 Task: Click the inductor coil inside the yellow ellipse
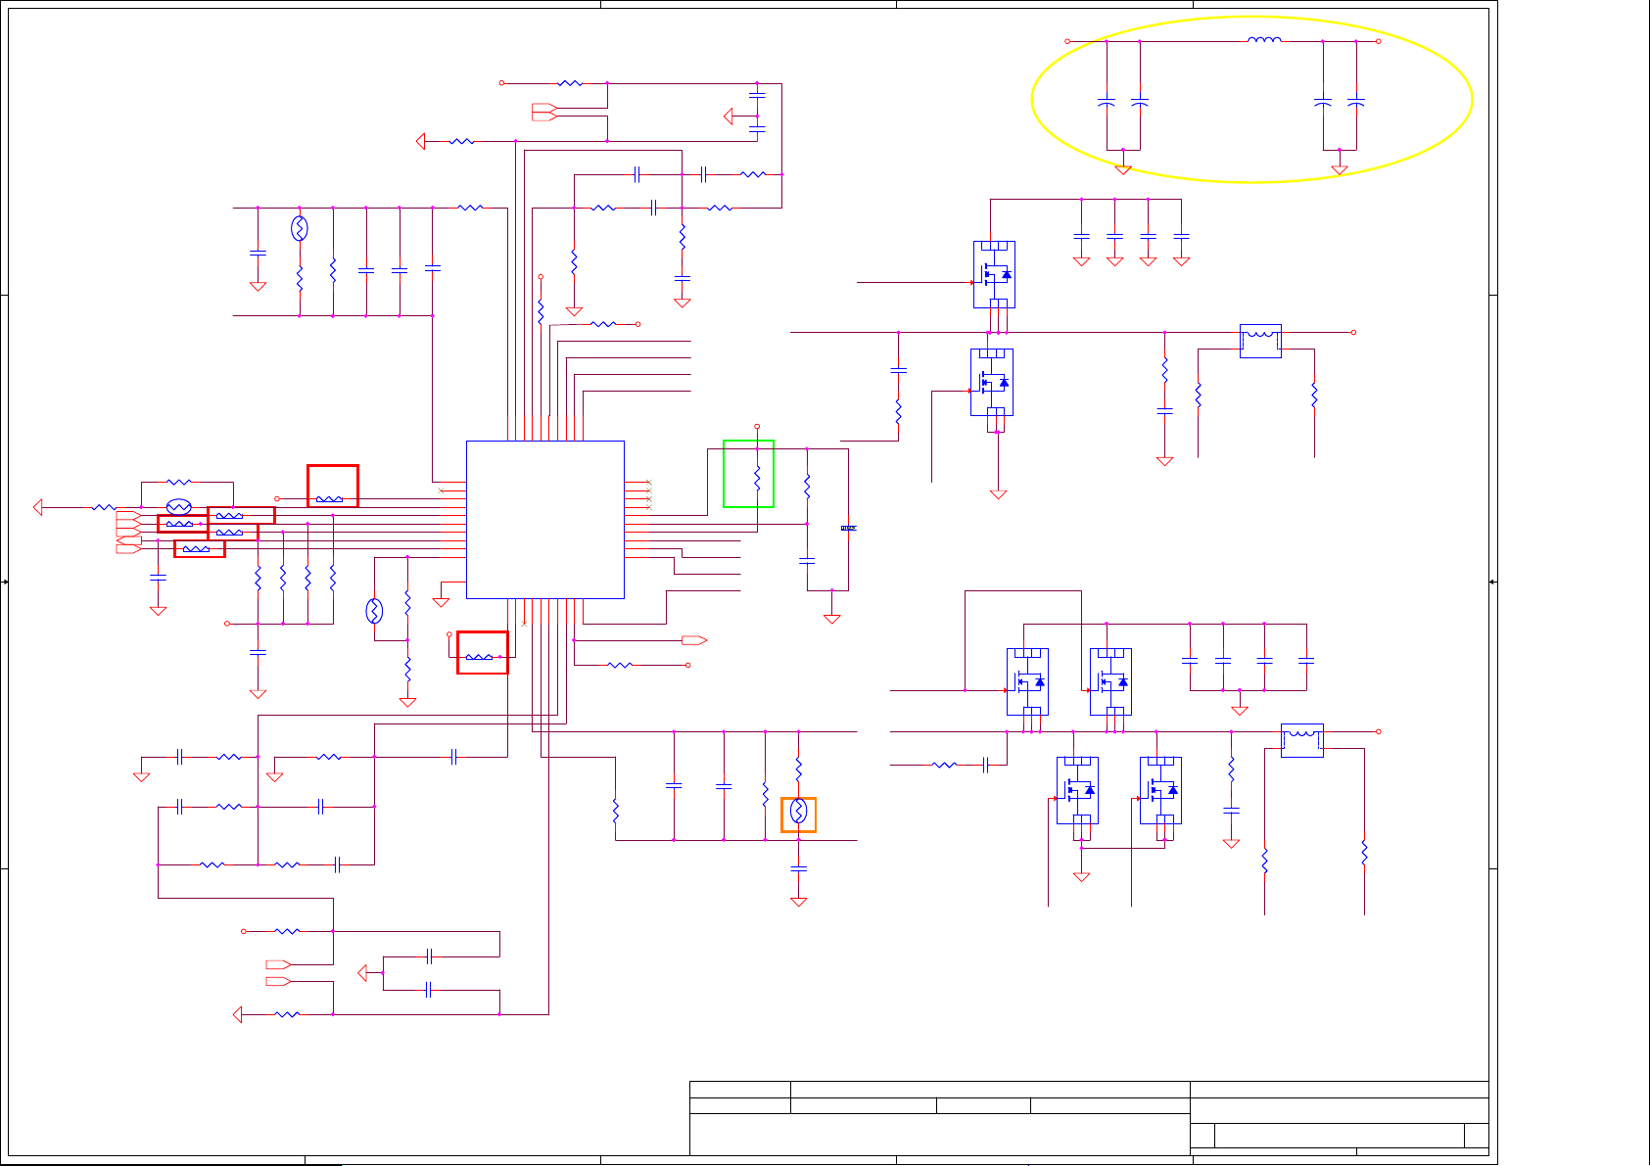[x=1264, y=41]
